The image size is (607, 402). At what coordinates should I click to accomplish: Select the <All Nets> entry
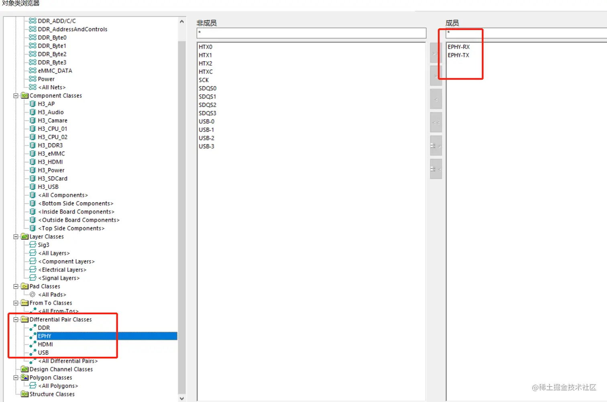52,87
